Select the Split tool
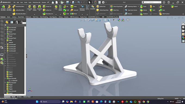Viewport: 185px width, 104px height. (x=152, y=10)
